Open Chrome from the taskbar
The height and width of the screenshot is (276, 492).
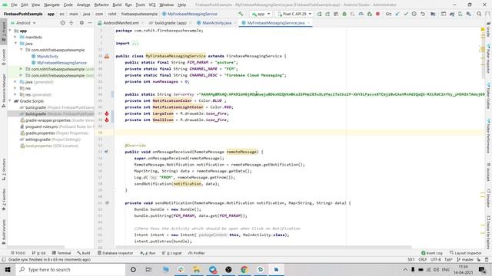244,269
